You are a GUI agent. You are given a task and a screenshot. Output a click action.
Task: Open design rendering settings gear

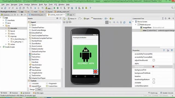[130, 22]
